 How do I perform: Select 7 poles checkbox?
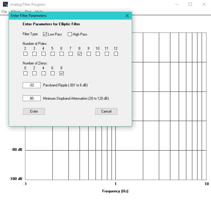point(71,54)
